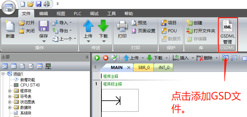
Task: Expand the 状态图表 tree node
Action: [x=10, y=102]
